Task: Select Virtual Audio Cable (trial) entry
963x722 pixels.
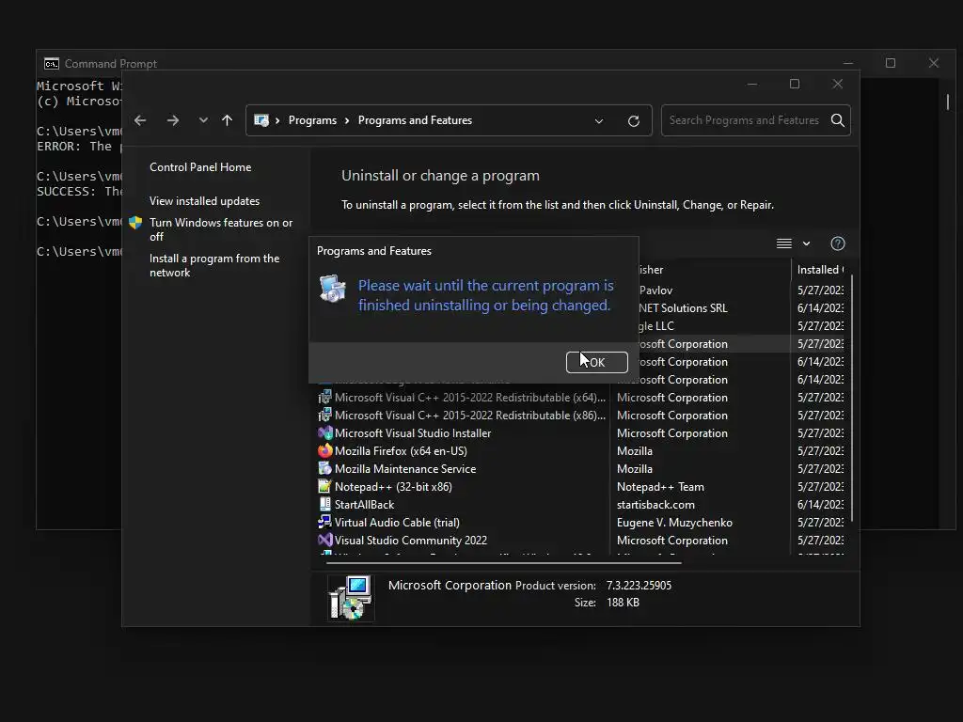Action: [x=397, y=522]
